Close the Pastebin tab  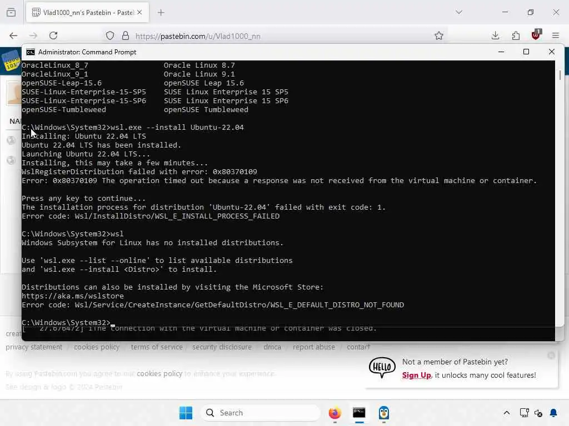coord(139,12)
